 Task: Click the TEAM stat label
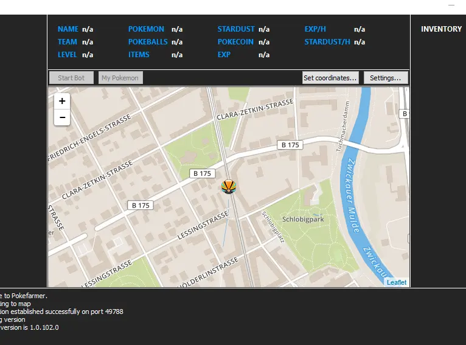click(x=68, y=42)
